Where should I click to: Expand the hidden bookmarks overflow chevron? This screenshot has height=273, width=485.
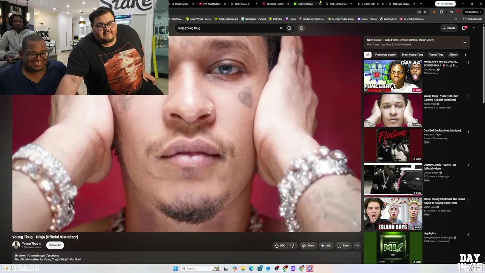click(x=456, y=19)
